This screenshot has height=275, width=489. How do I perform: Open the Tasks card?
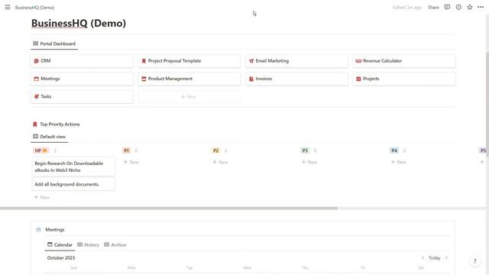[82, 97]
